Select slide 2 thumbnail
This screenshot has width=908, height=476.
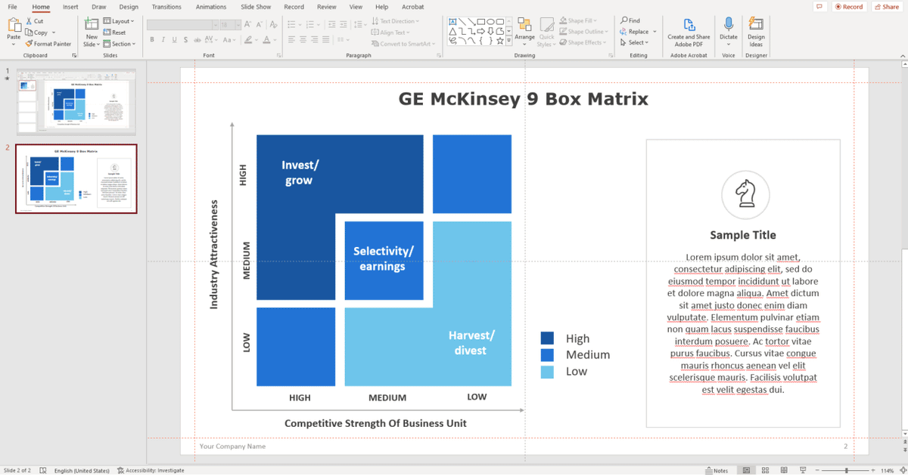tap(76, 179)
